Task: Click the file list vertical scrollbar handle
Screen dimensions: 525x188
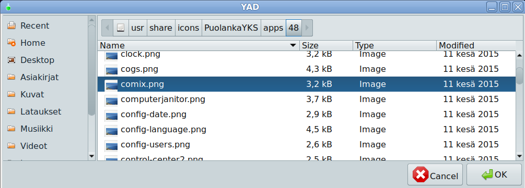Action: coord(519,76)
